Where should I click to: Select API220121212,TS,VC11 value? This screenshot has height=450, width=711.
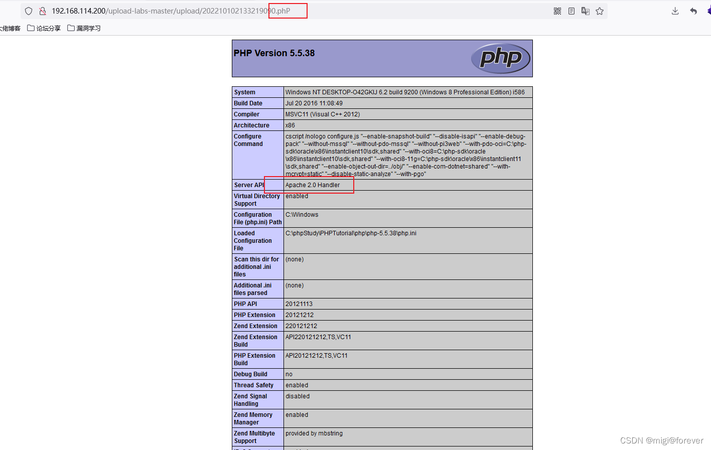pos(318,337)
